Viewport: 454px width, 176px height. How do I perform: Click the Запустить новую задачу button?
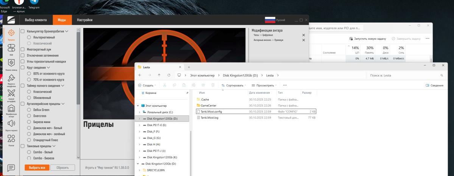(368, 39)
